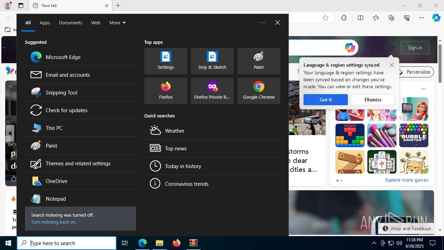Select Check for updates suggestion
444x250 pixels.
click(80, 110)
